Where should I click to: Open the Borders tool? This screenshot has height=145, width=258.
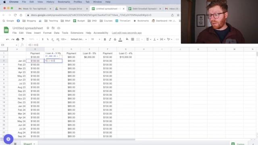133,39
